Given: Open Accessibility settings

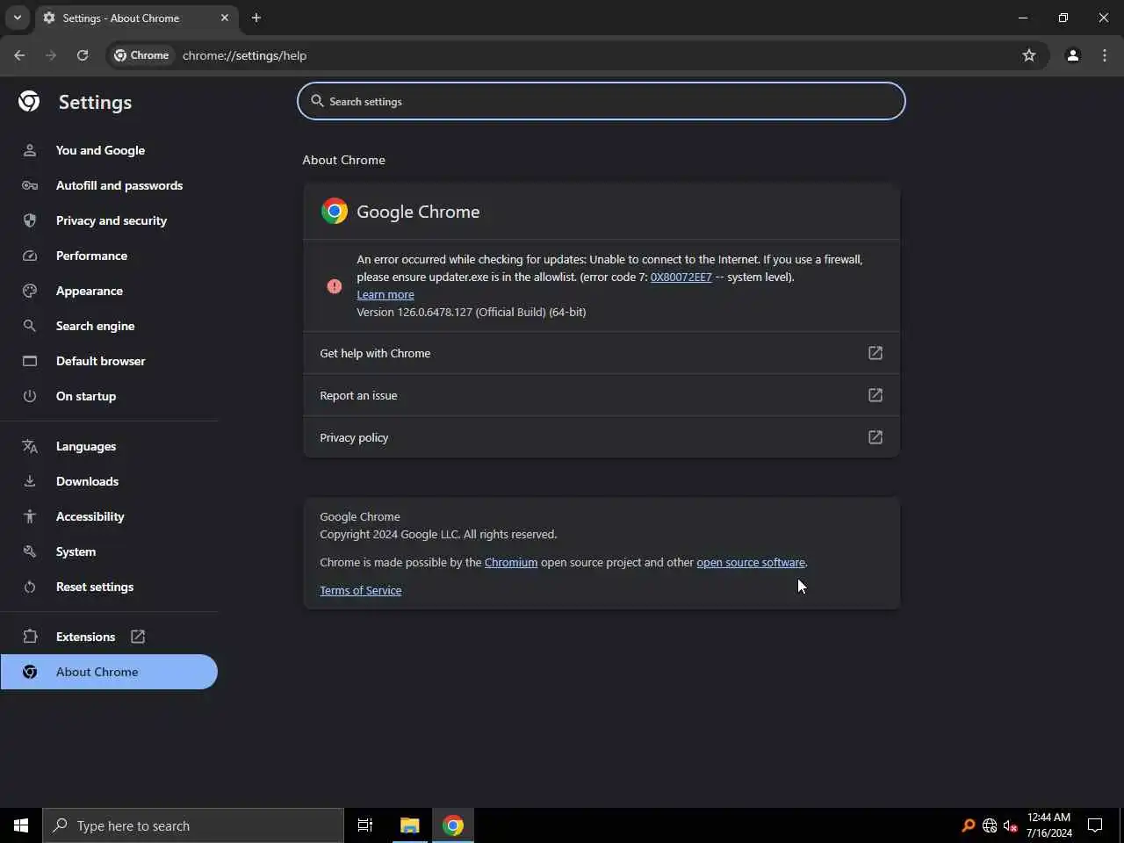Looking at the screenshot, I should tap(109, 516).
